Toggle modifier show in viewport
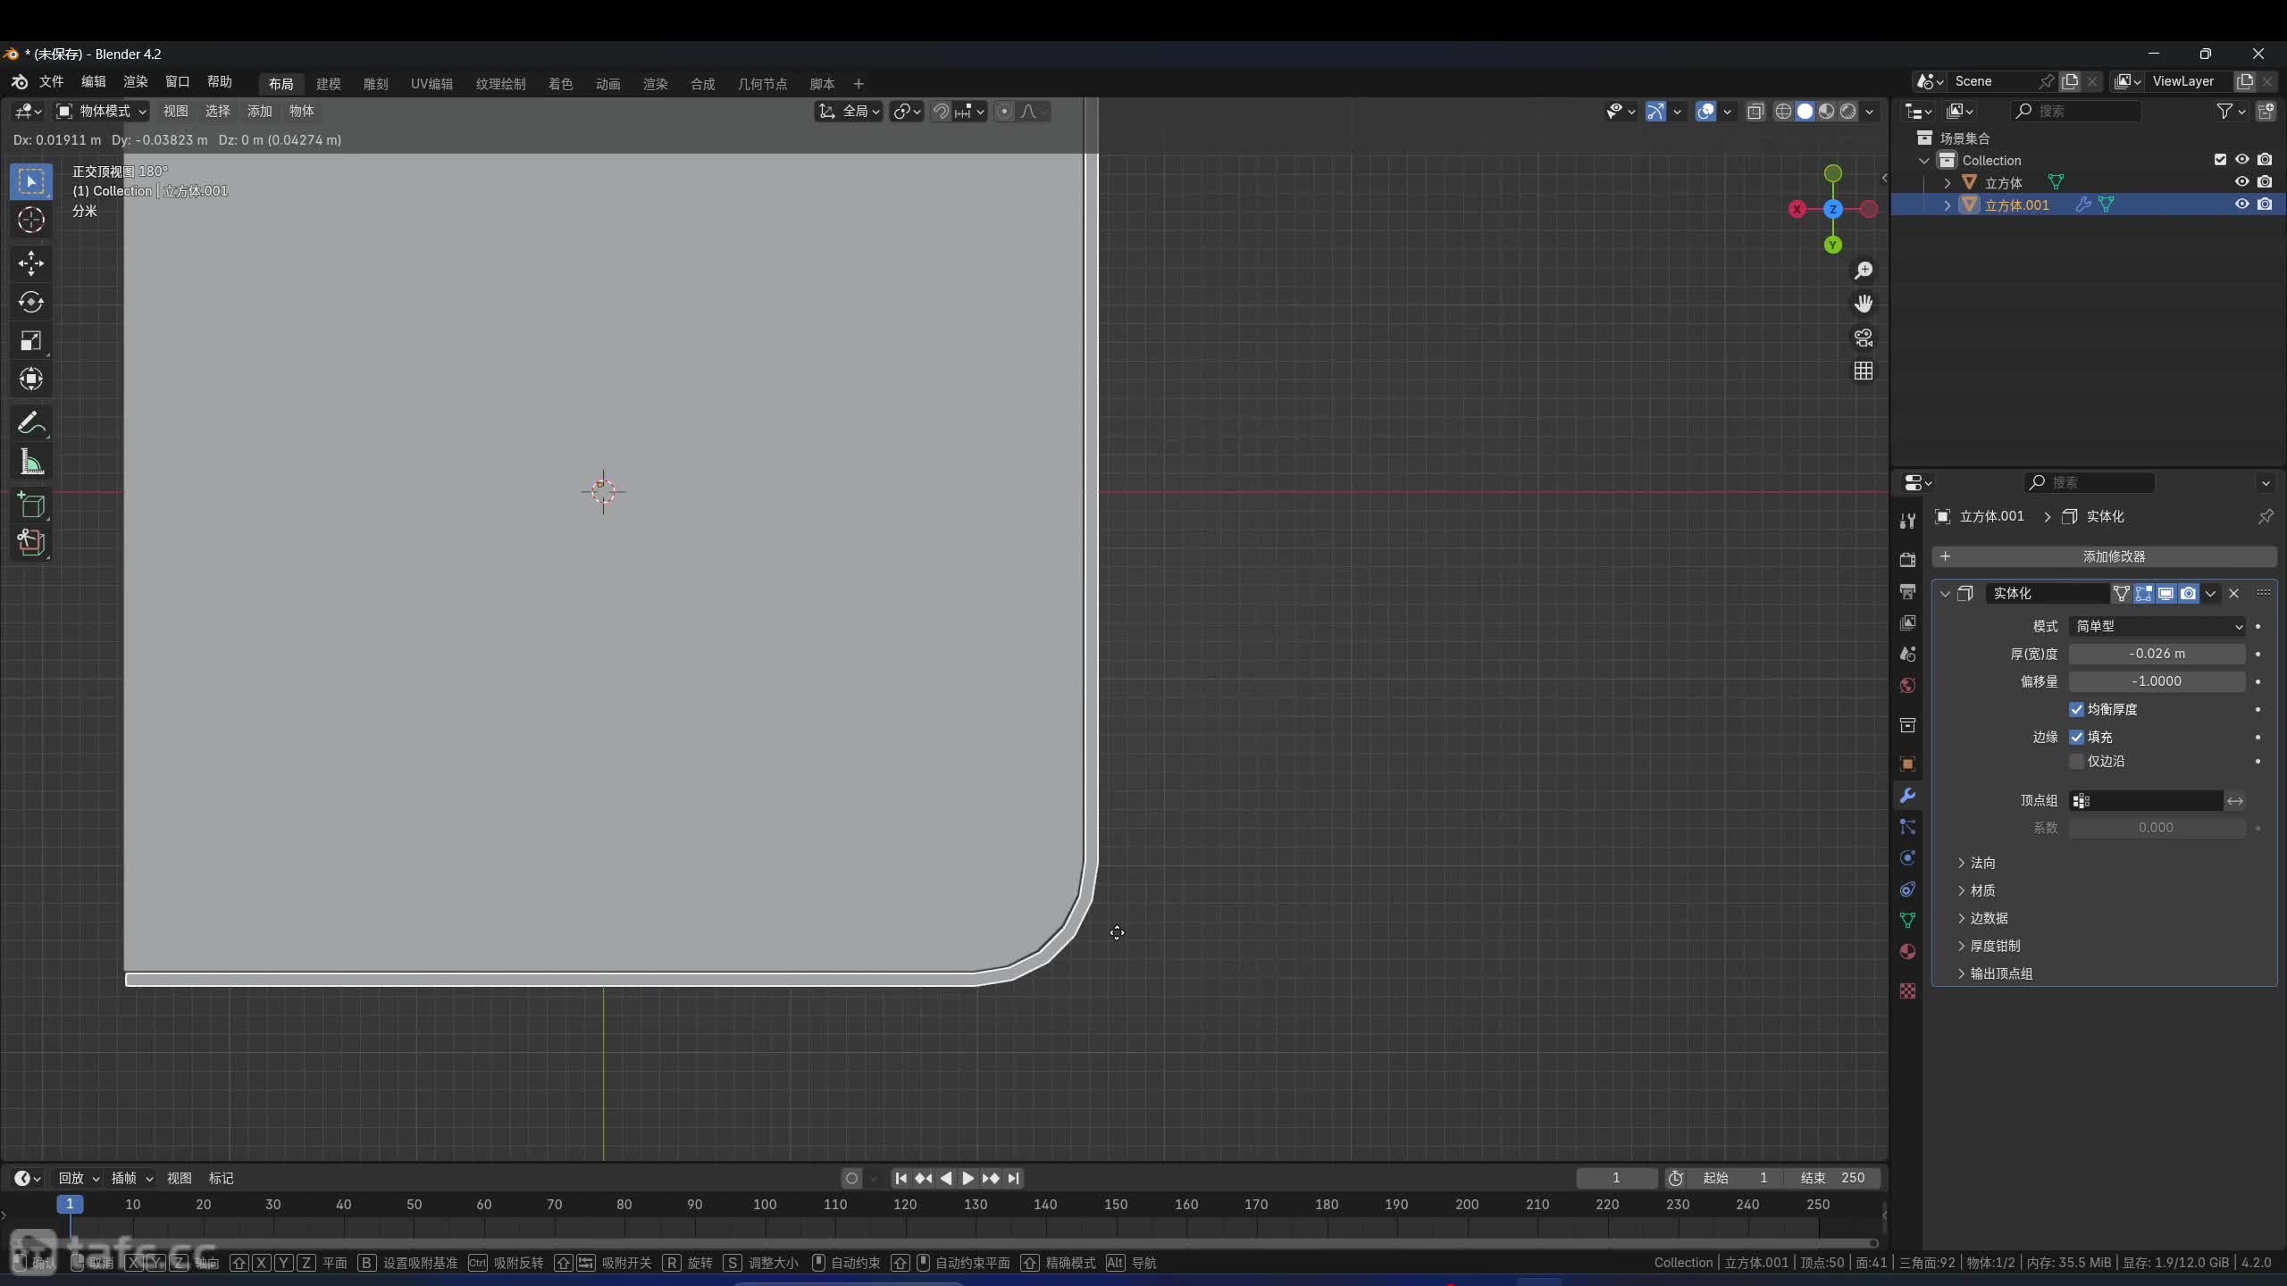 pos(2166,593)
